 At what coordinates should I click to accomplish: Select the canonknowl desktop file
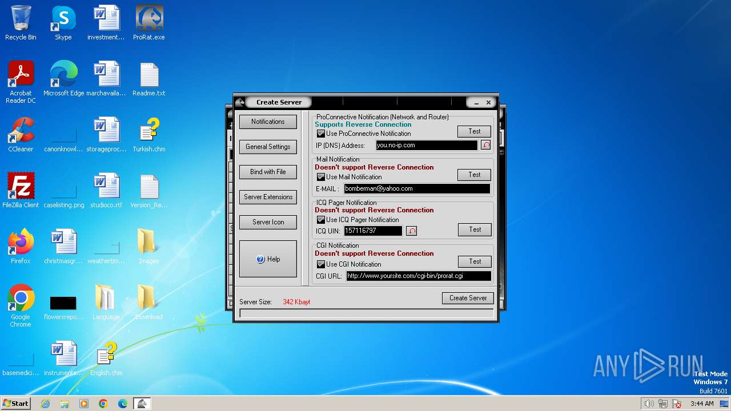[x=63, y=141]
